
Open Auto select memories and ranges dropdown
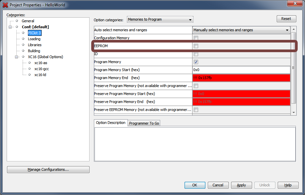[x=241, y=30]
